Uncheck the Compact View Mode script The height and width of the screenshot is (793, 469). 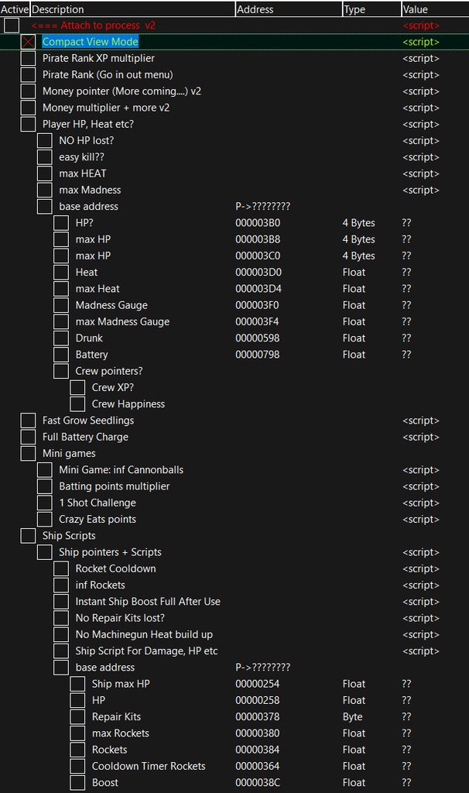28,42
